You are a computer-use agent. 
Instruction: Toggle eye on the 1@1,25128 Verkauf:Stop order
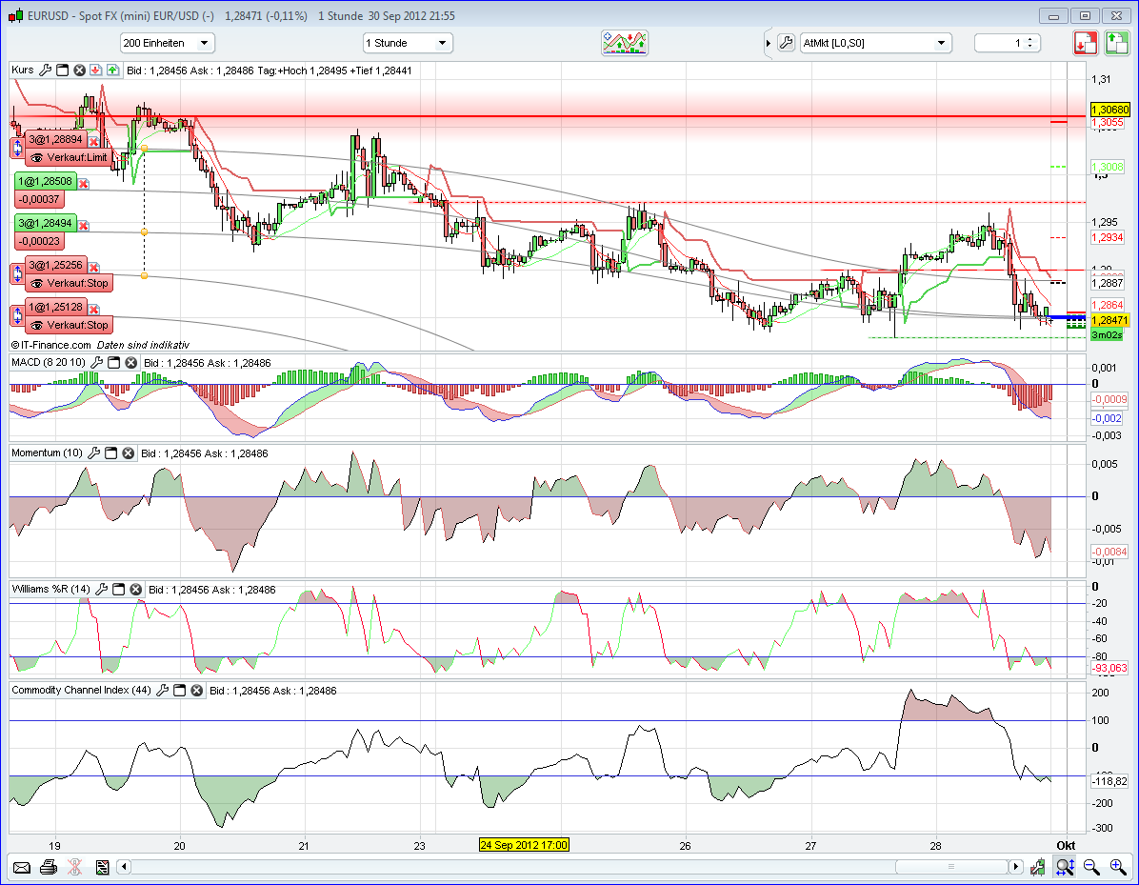37,325
